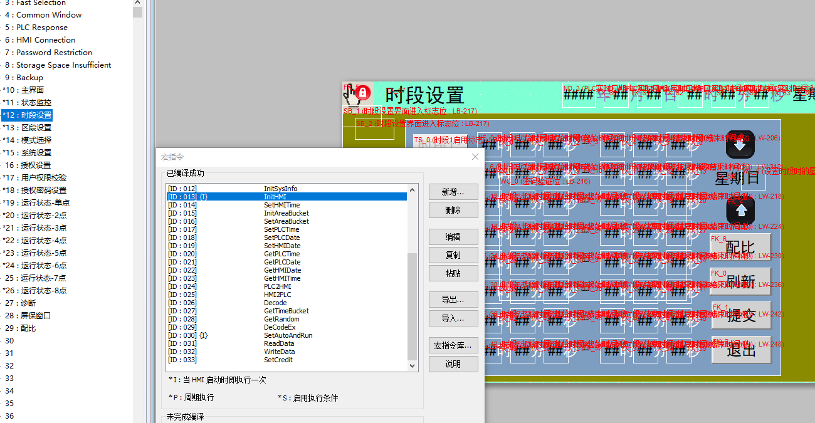Open the 宏指令库 macro library
This screenshot has width=815, height=423.
(453, 345)
